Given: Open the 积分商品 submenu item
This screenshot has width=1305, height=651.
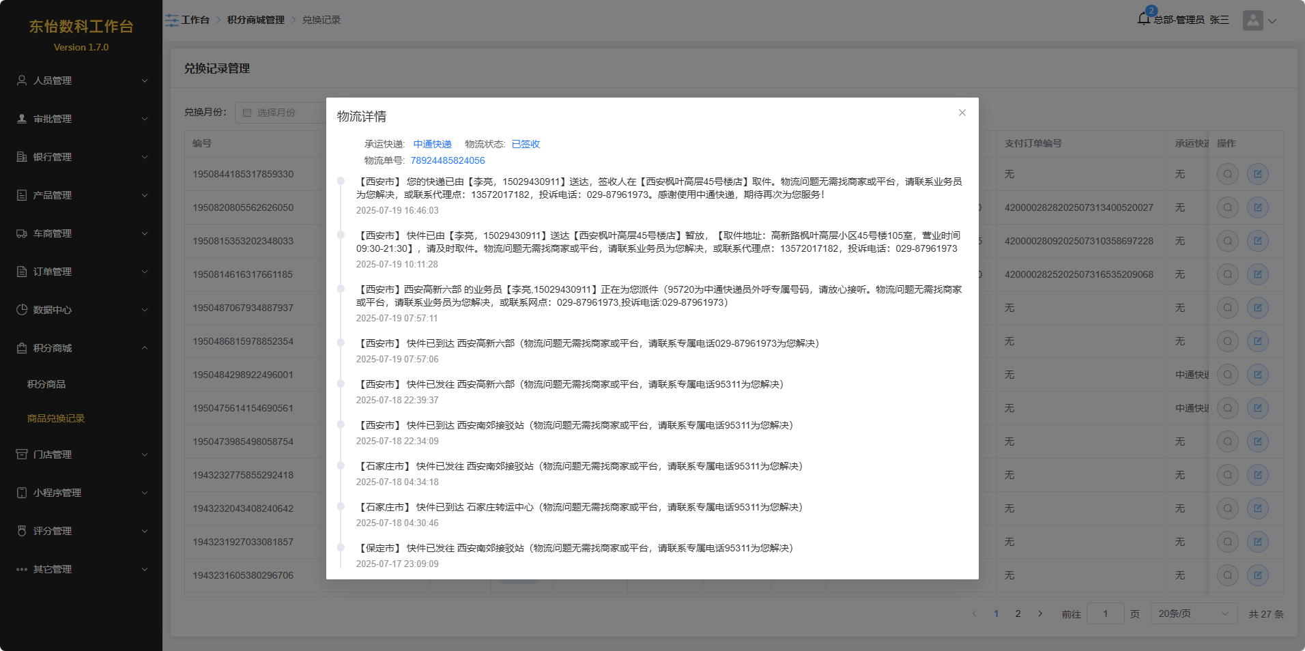Looking at the screenshot, I should click(x=46, y=384).
